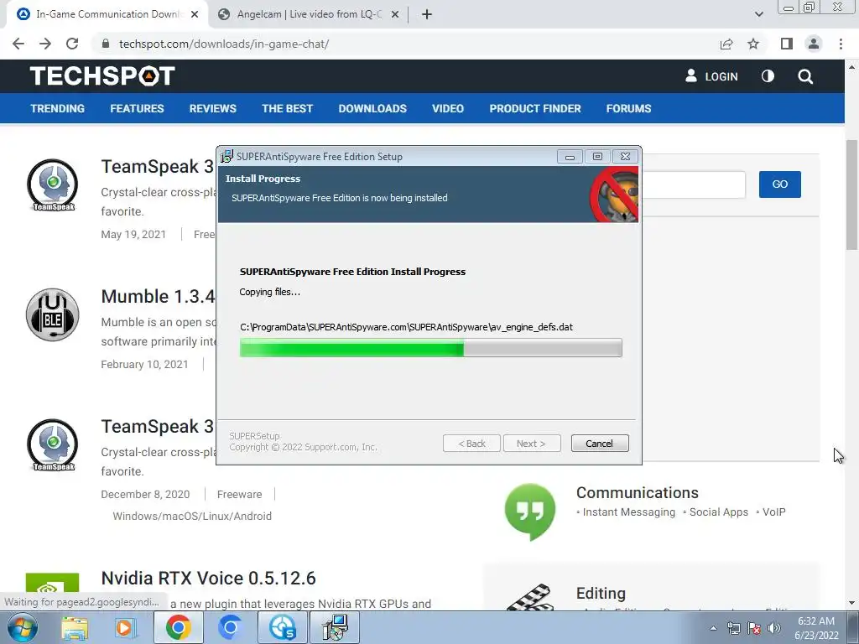This screenshot has height=644, width=859.
Task: Open Instant Messaging subcategory link
Action: click(x=628, y=512)
